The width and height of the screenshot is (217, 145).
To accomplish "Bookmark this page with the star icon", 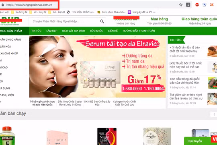I will (181, 5).
